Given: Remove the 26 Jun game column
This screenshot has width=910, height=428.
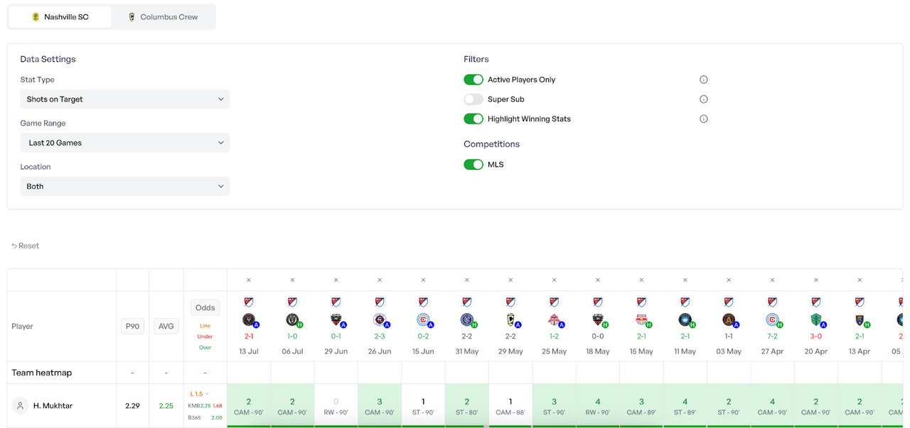Looking at the screenshot, I should pos(380,280).
